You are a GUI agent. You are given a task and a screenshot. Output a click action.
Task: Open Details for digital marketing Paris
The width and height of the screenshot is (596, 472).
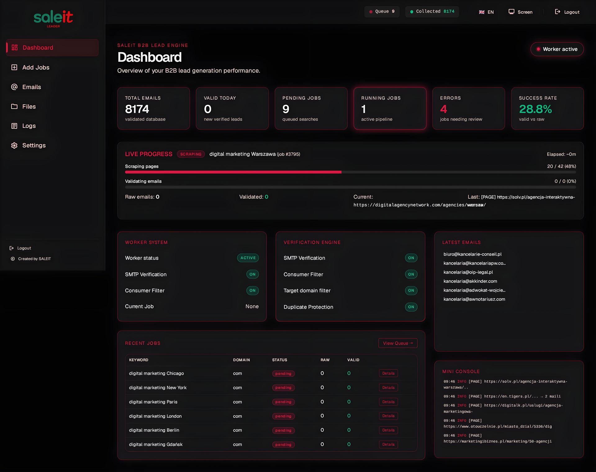pos(388,402)
